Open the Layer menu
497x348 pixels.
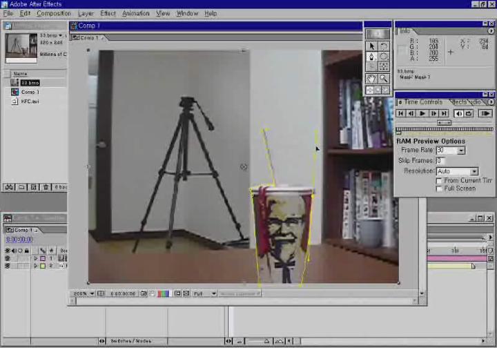pos(86,13)
